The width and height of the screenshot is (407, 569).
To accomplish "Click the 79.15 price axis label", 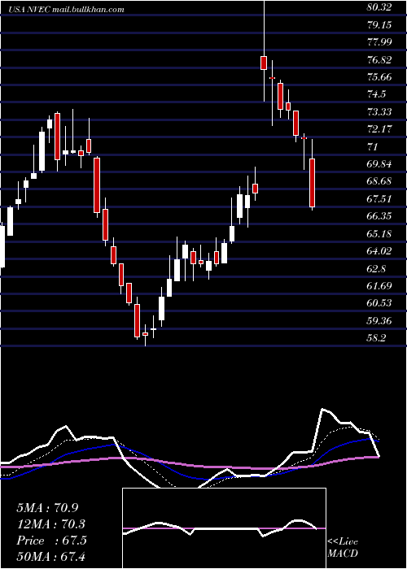I will pyautogui.click(x=379, y=24).
